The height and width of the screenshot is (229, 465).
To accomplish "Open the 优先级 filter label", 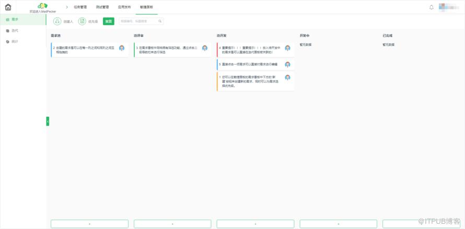I will coord(93,21).
